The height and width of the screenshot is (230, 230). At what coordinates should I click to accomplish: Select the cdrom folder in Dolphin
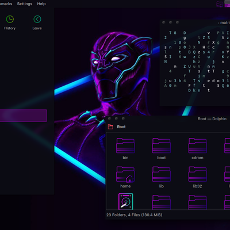(x=197, y=149)
